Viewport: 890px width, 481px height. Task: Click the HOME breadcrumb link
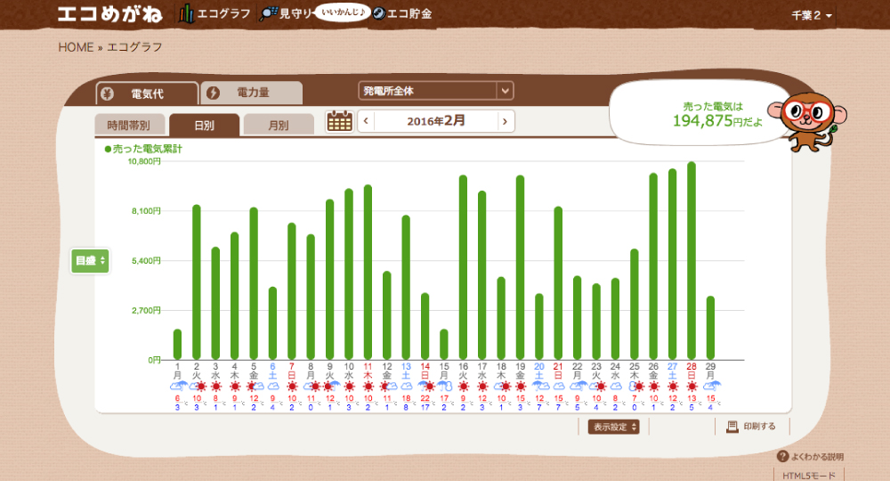76,47
